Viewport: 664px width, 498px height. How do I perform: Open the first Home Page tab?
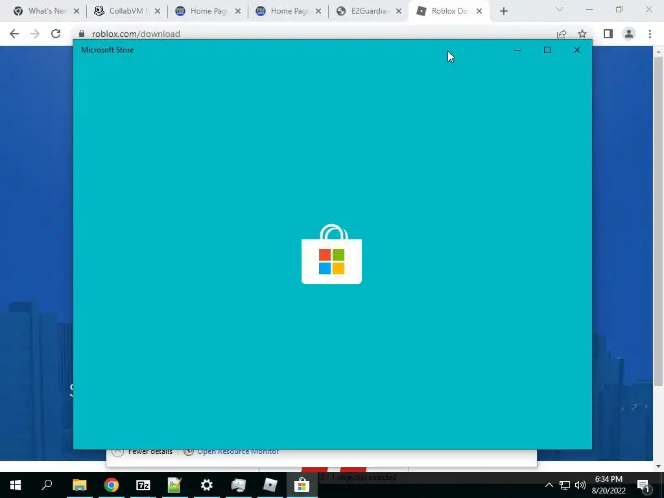(x=207, y=11)
